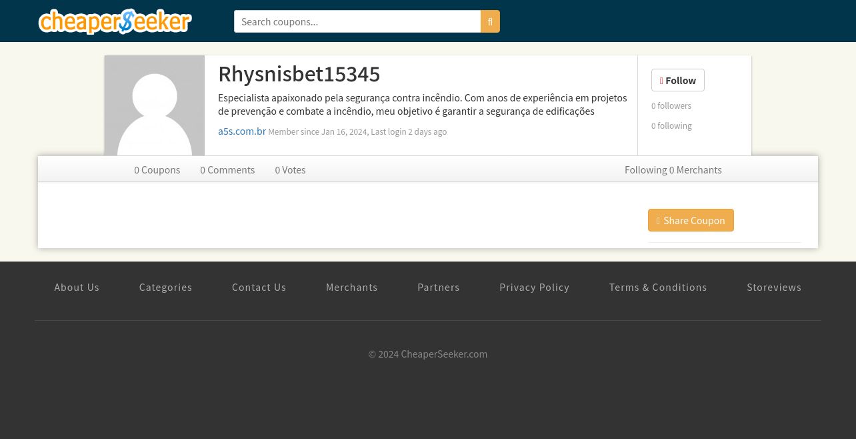Open Categories footer link
This screenshot has width=856, height=439.
click(165, 287)
